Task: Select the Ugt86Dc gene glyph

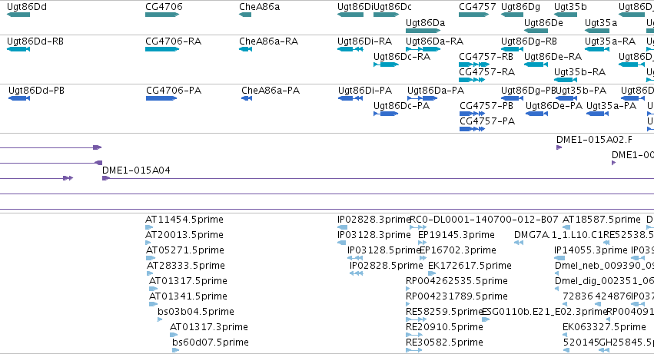Action: click(x=387, y=15)
